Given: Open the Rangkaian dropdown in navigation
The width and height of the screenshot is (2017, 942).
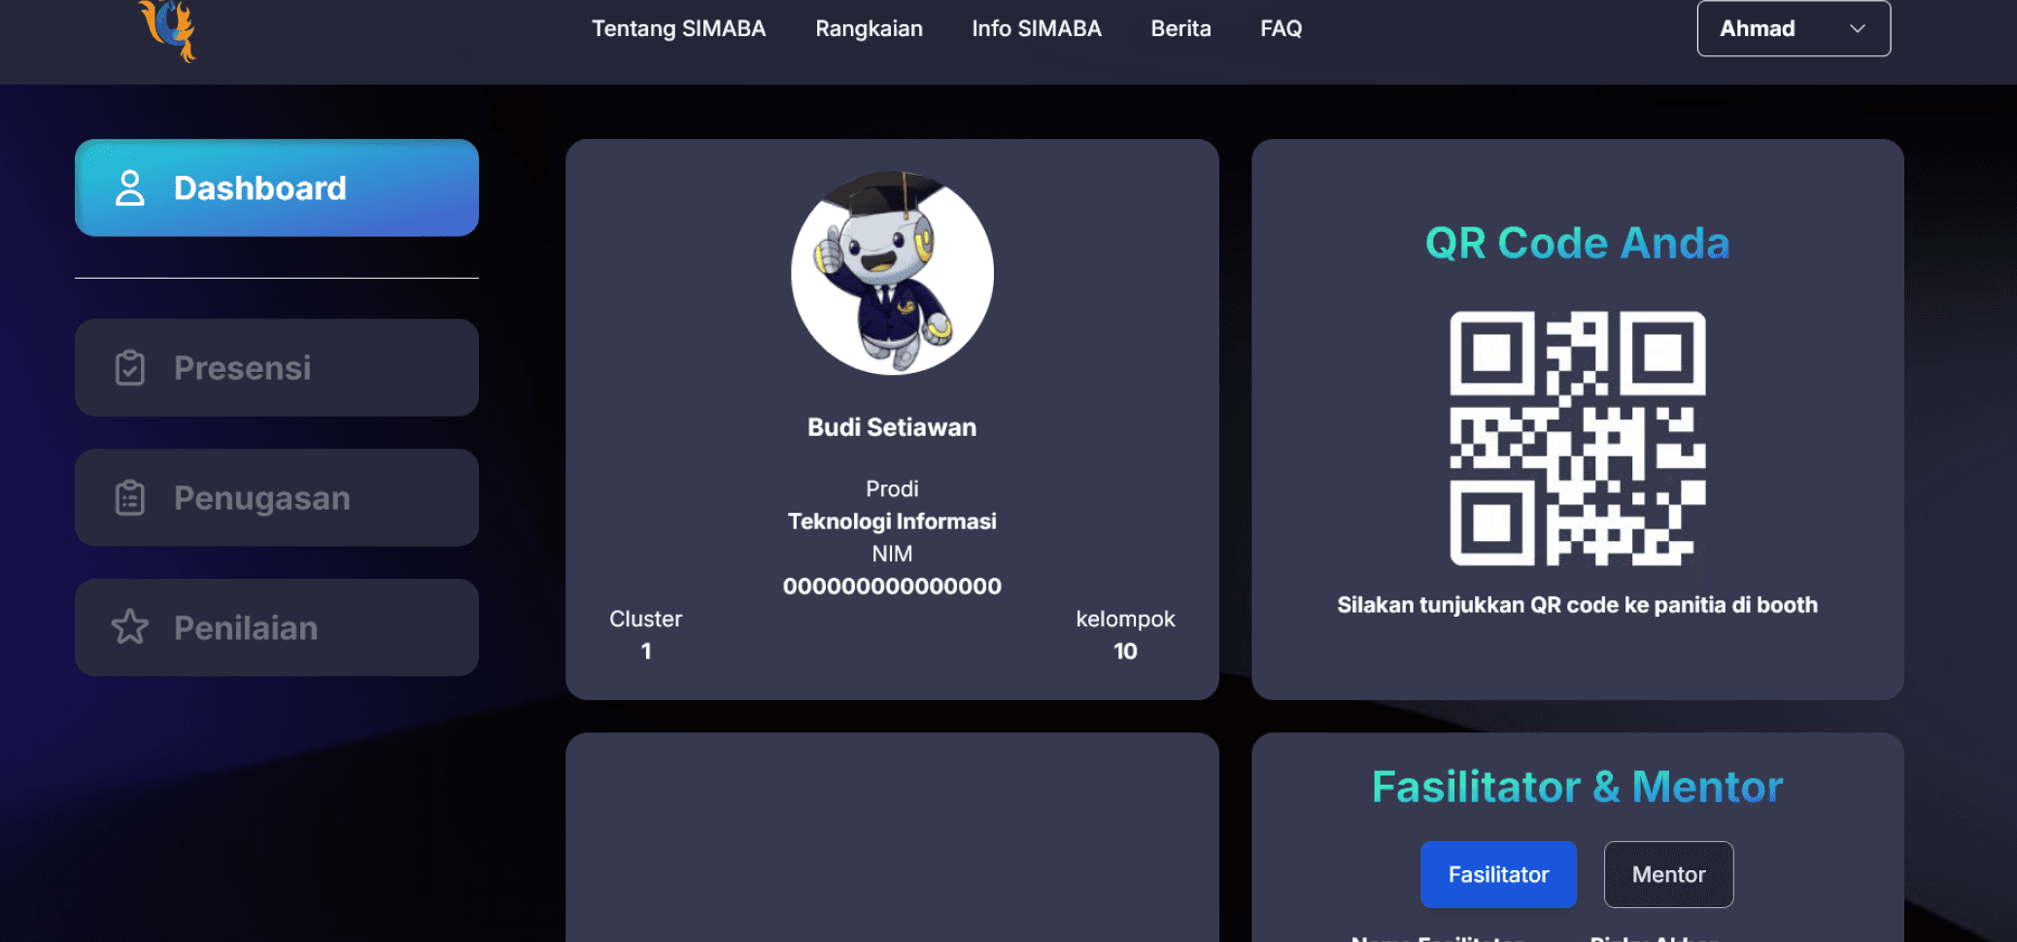Looking at the screenshot, I should click(x=868, y=28).
